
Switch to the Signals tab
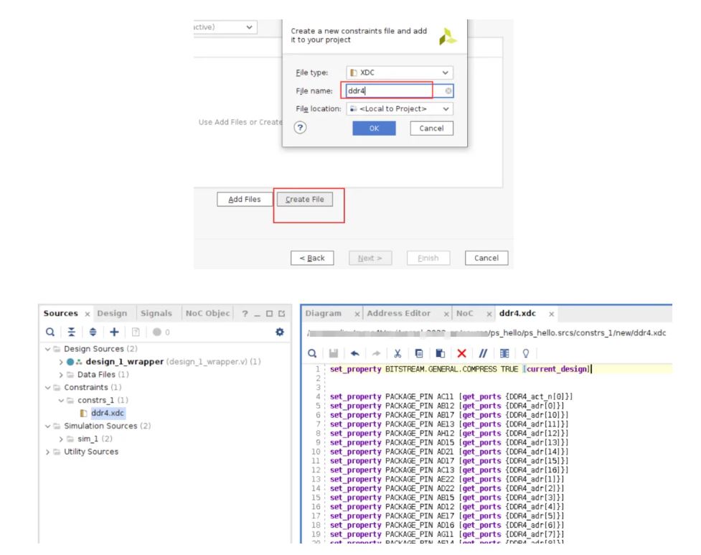pyautogui.click(x=155, y=313)
